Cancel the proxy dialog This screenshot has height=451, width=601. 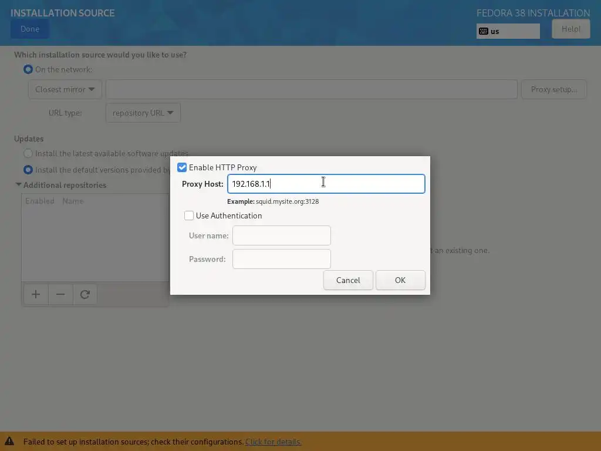[x=348, y=280]
